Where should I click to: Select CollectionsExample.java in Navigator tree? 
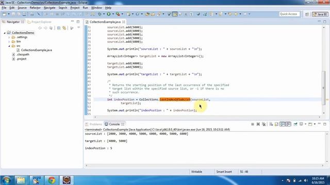pos(37,50)
